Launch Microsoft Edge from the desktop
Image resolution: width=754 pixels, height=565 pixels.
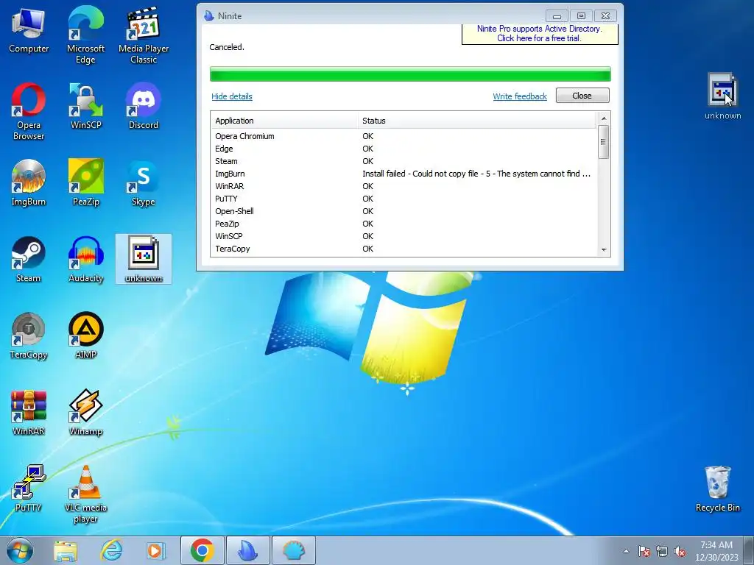pos(85,35)
